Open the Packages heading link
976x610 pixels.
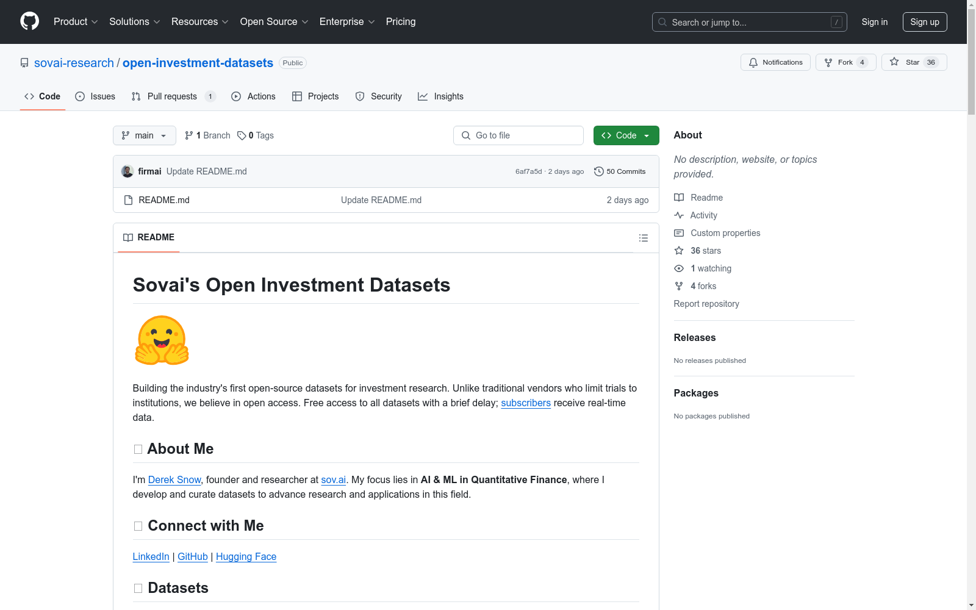pyautogui.click(x=695, y=393)
